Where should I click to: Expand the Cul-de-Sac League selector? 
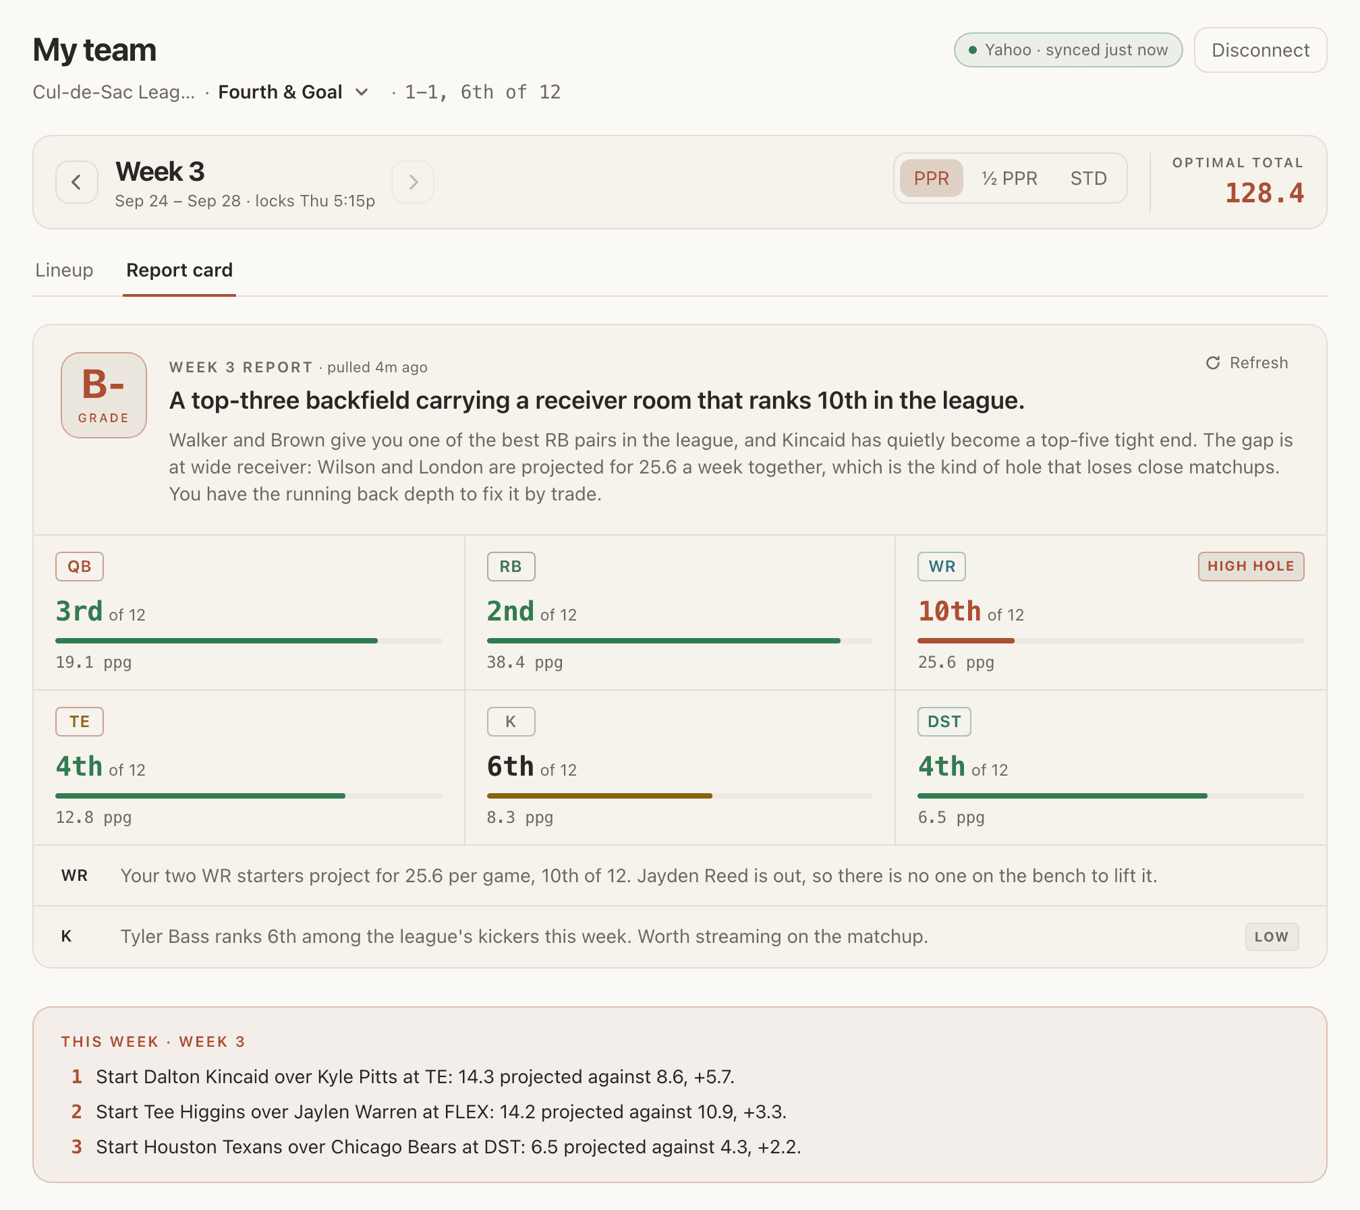(113, 92)
